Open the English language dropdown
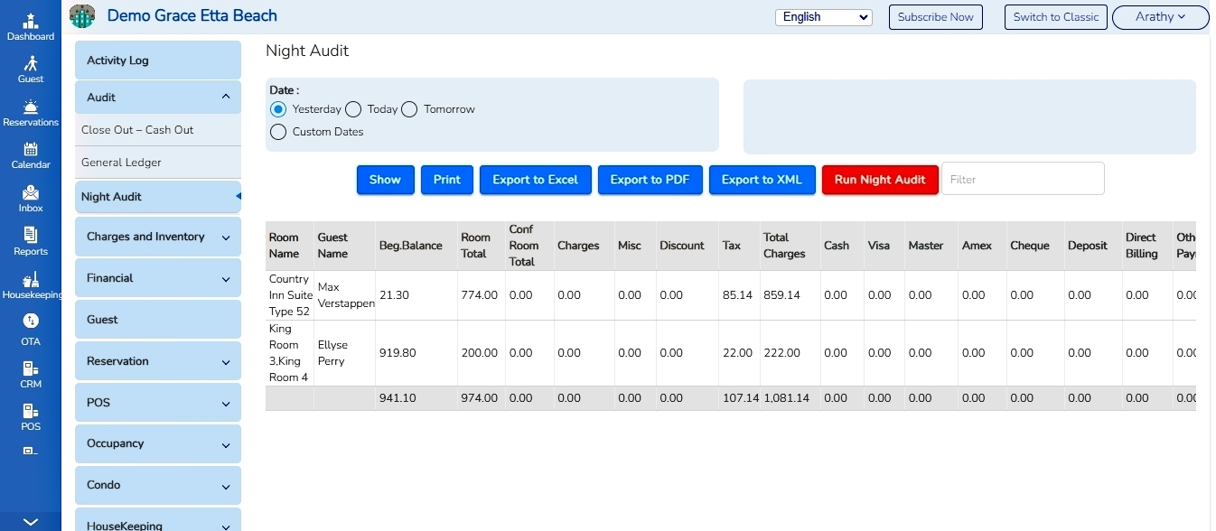Viewport: 1216px width, 531px height. [x=823, y=16]
